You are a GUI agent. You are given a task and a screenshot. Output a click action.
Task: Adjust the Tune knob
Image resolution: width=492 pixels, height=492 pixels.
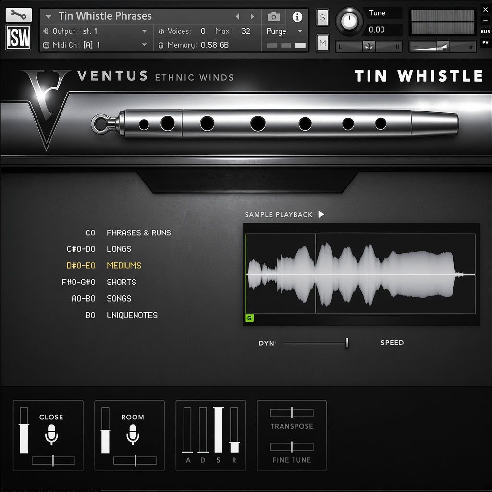coord(349,21)
